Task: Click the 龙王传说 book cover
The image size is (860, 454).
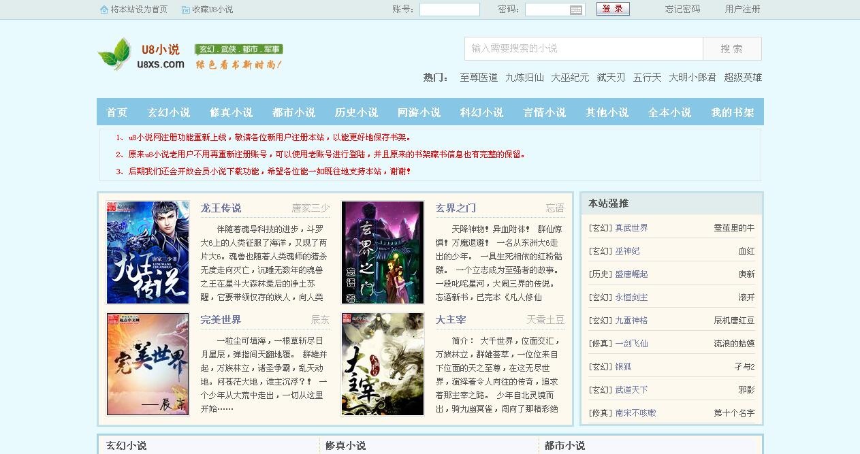Action: click(x=148, y=253)
